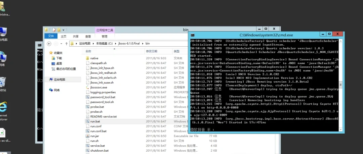
Task: Expand breadcrumb arrow after 本地磁盘 (C:)
Action: point(116,44)
